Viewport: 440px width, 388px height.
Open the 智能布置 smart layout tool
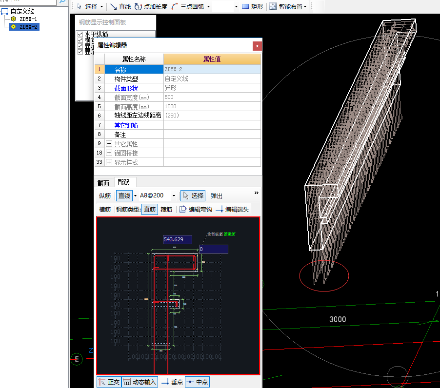click(x=288, y=6)
